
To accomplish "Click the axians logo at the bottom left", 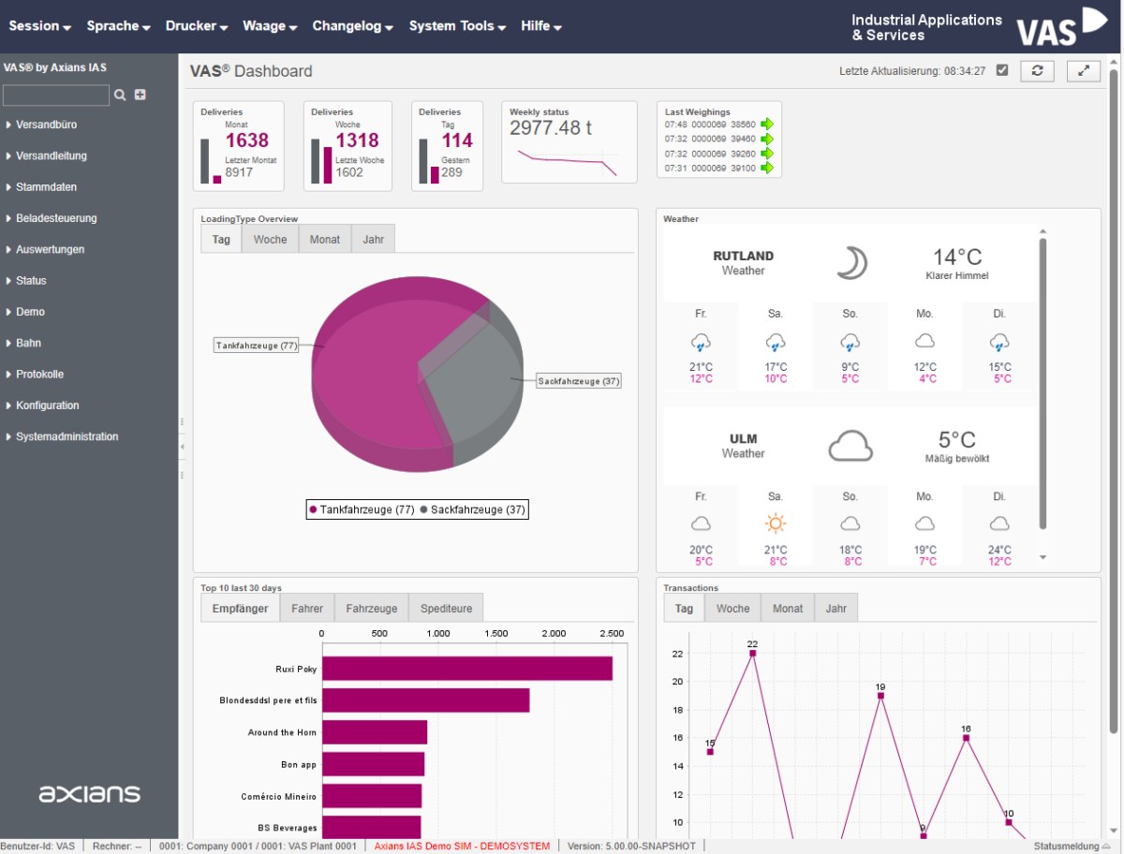I will coord(89,793).
